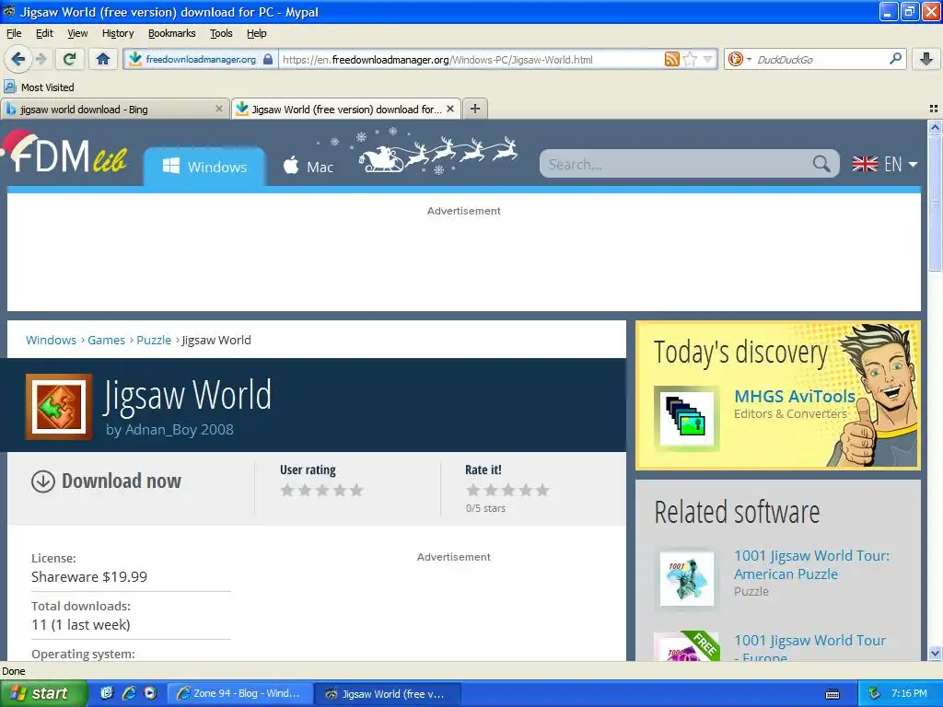Click the magnifier in the DuckDuckGo box

pos(895,59)
